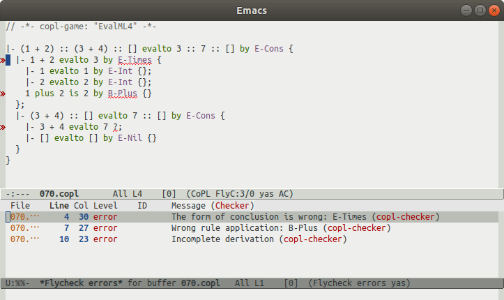Click the File column header
This screenshot has width=504, height=300.
point(20,206)
